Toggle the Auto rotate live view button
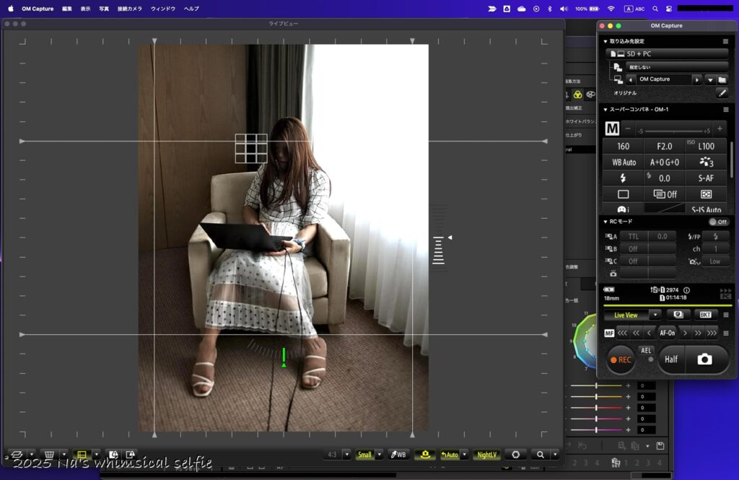This screenshot has width=739, height=480. 449,455
